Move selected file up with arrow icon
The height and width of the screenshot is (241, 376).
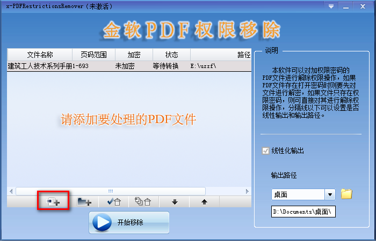(x=204, y=201)
